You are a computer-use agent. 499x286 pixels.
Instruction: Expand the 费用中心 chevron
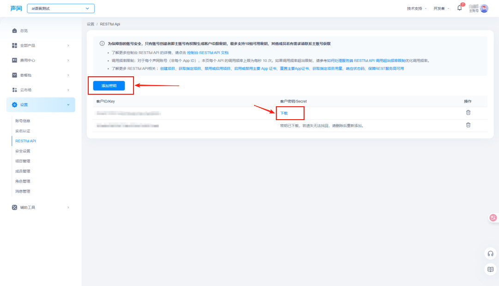(68, 60)
